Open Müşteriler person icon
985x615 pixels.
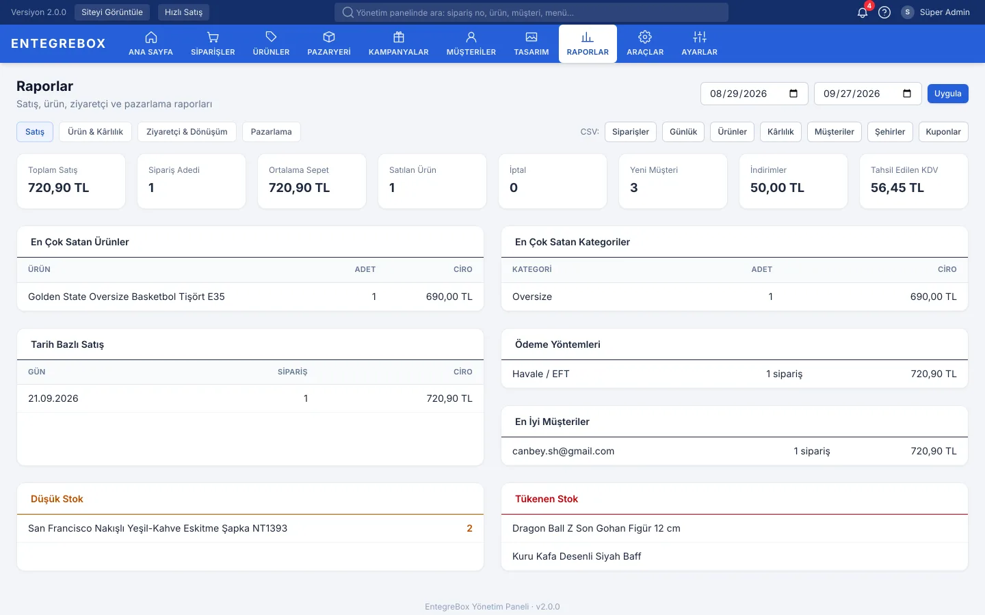tap(471, 37)
